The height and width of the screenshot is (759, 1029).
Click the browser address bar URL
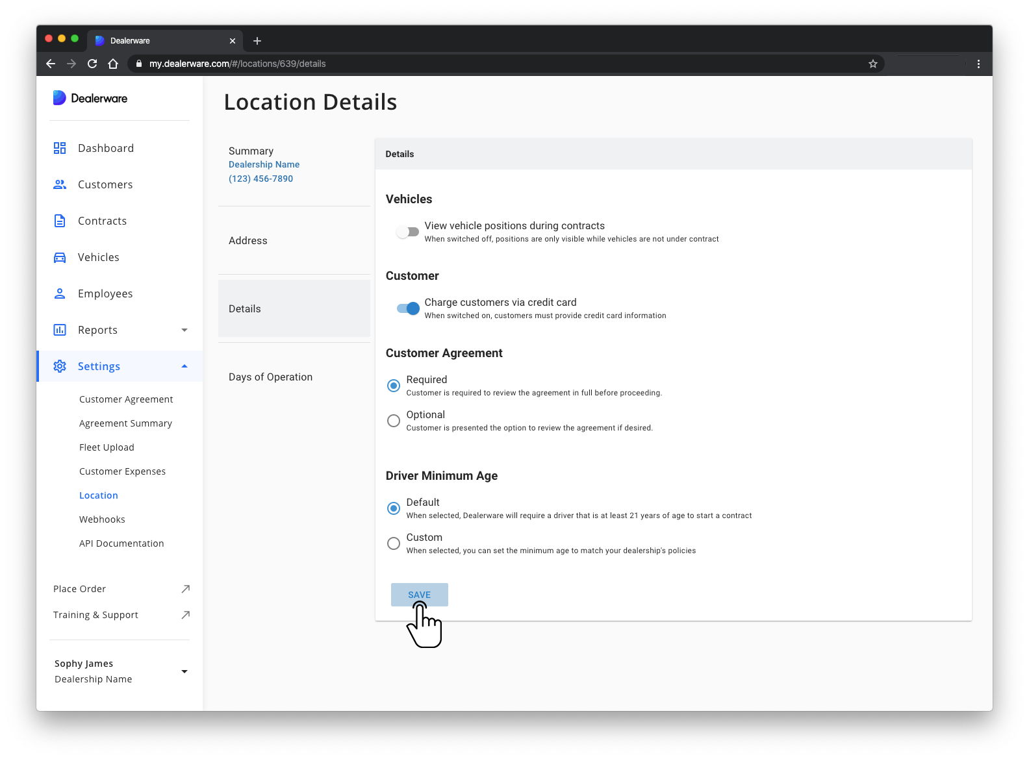point(238,64)
